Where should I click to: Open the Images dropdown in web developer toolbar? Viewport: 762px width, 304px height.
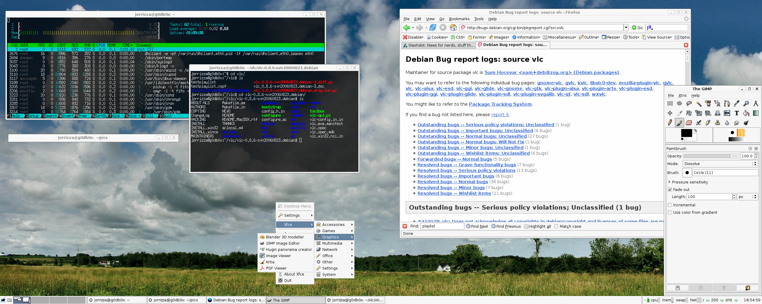coord(499,37)
